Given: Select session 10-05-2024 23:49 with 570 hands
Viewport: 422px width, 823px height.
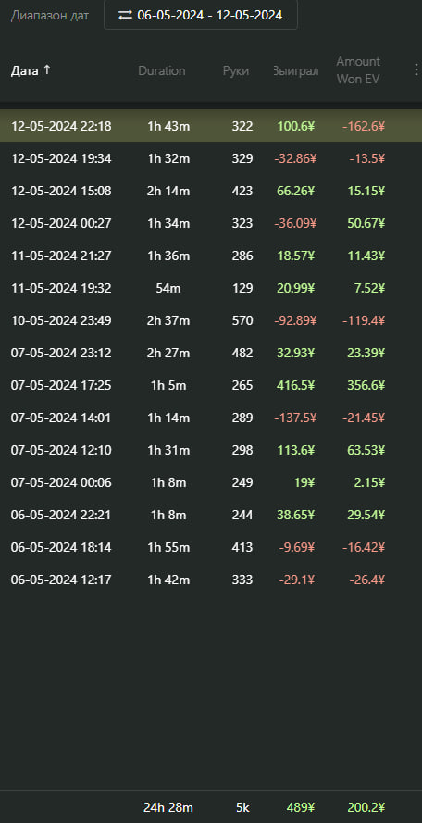Looking at the screenshot, I should pyautogui.click(x=211, y=320).
